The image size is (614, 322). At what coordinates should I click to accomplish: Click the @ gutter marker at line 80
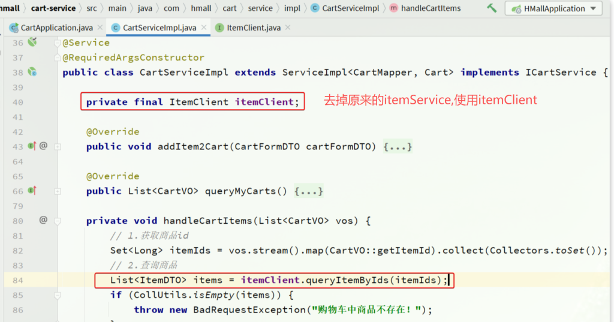(x=43, y=220)
